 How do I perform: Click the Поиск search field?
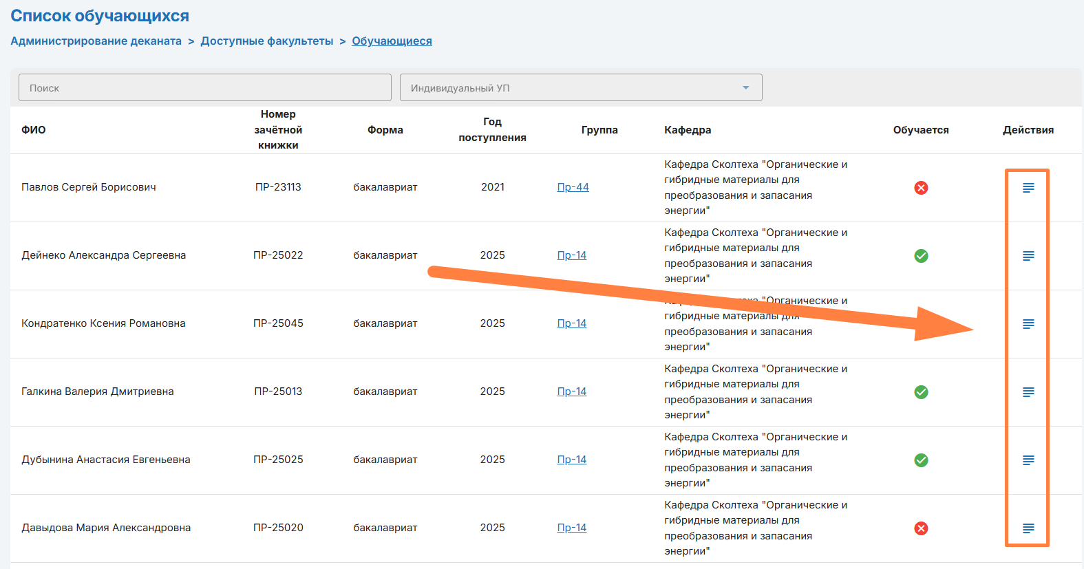(204, 88)
